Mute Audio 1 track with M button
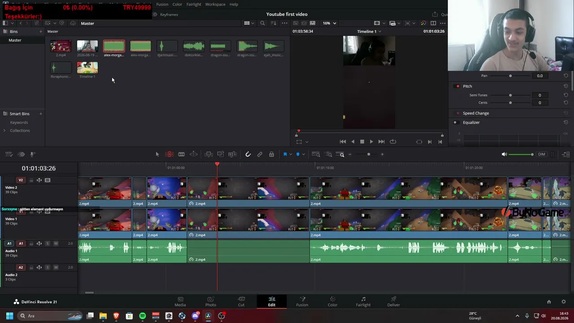 (56, 244)
